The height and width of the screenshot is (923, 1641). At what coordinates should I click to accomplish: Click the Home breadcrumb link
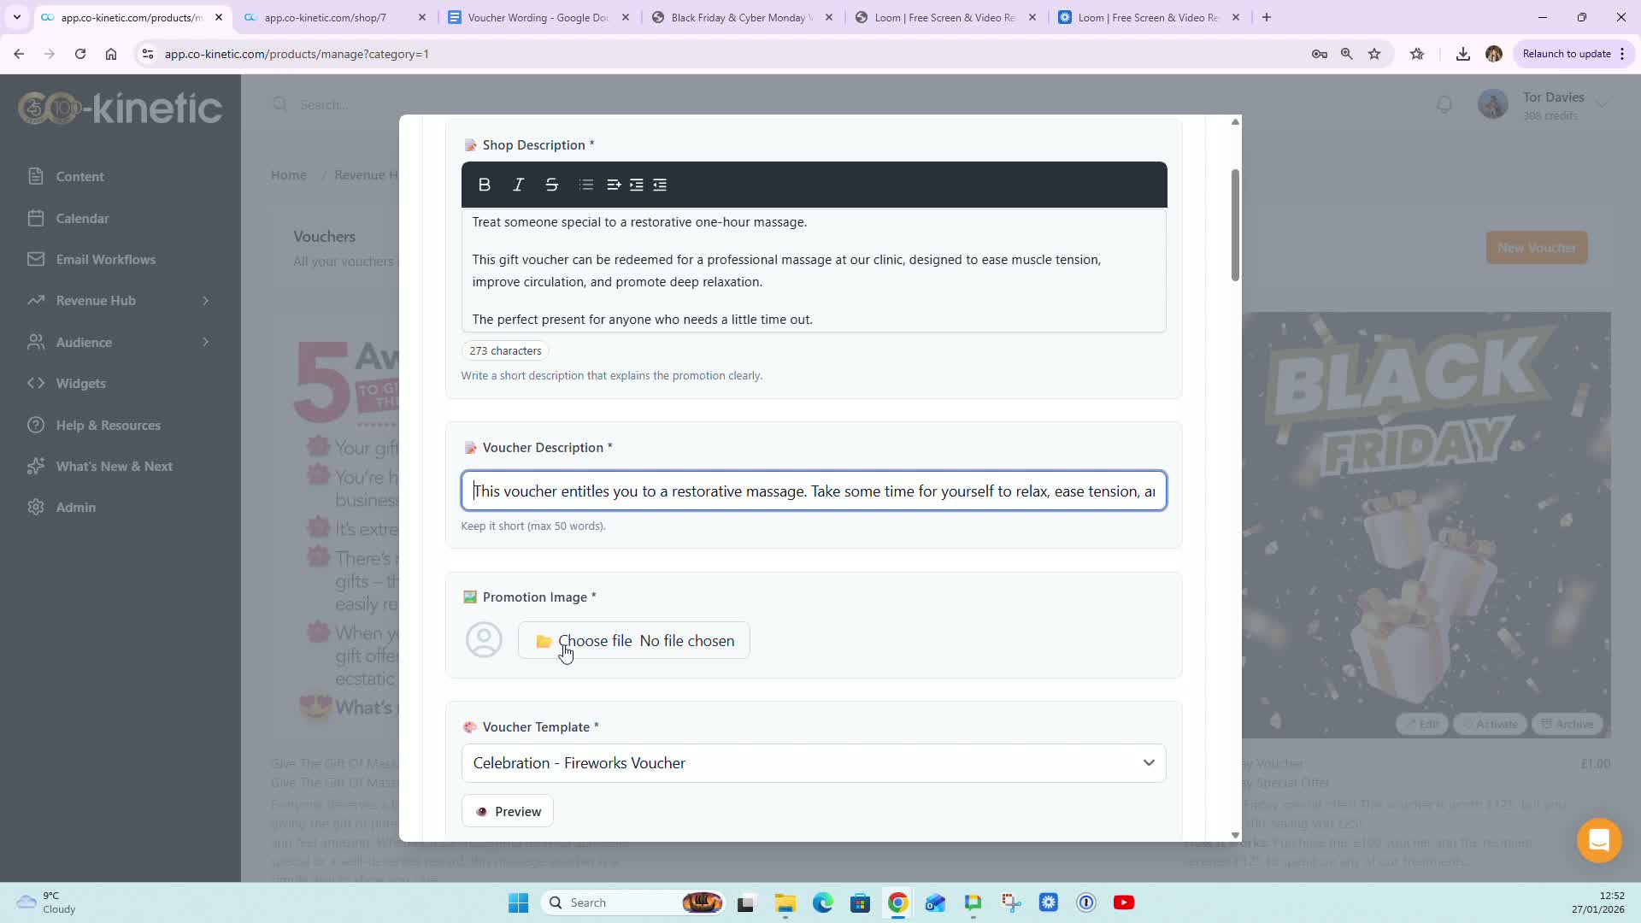[289, 175]
